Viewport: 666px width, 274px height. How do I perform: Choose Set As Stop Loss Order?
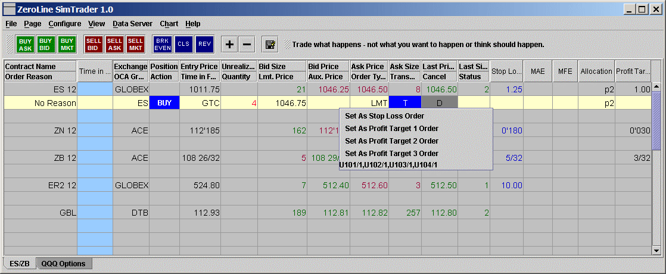(x=416, y=116)
